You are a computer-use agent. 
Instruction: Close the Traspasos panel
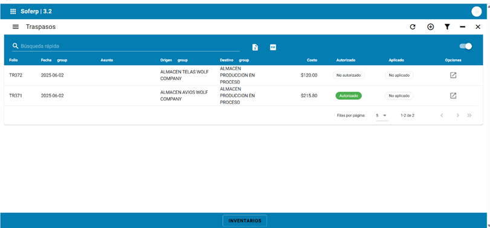coord(478,27)
